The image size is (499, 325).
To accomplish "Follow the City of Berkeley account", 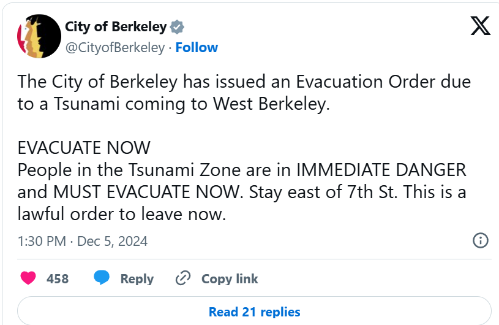I will [x=197, y=47].
